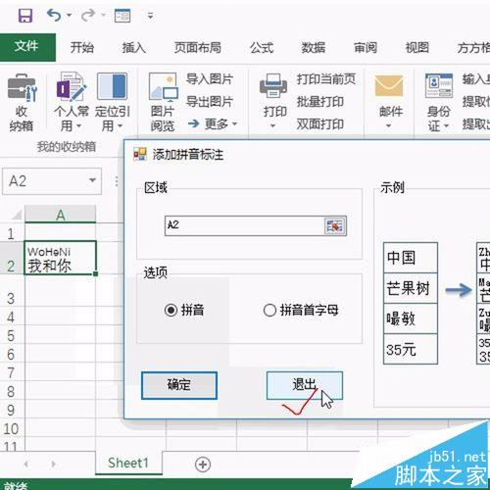490x490 pixels.
Task: Choose 打印当前页
Action: click(x=326, y=78)
